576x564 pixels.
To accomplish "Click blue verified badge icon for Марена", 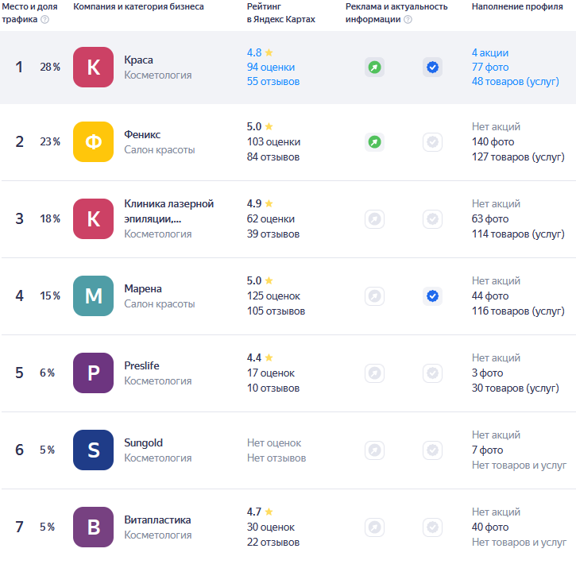I will [x=432, y=296].
